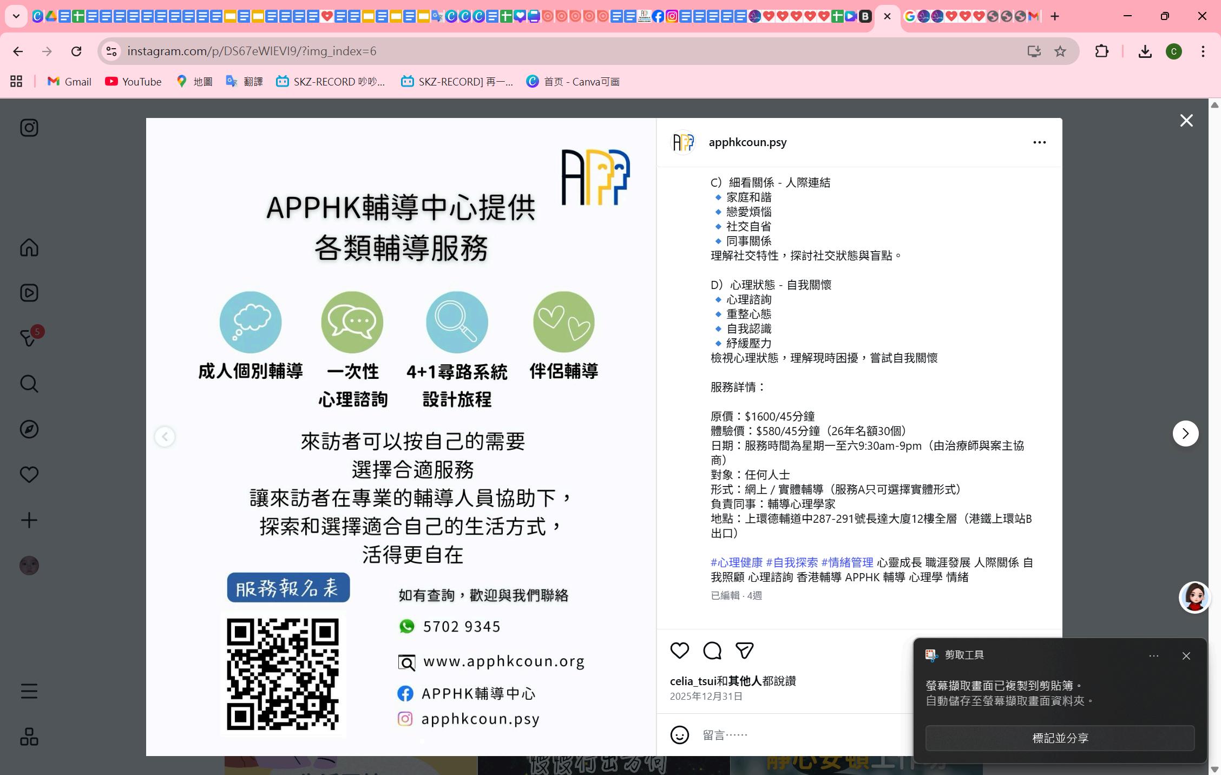Open the sidebar hamburger More menu
This screenshot has width=1221, height=775.
point(29,691)
